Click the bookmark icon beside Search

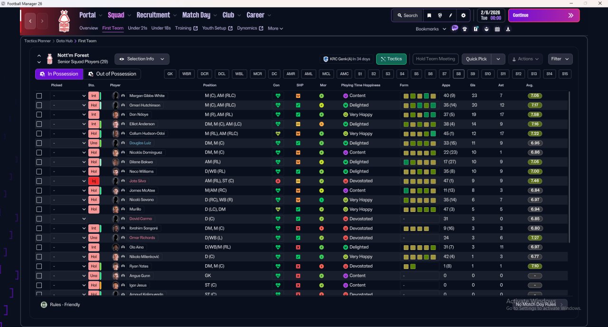click(x=429, y=15)
